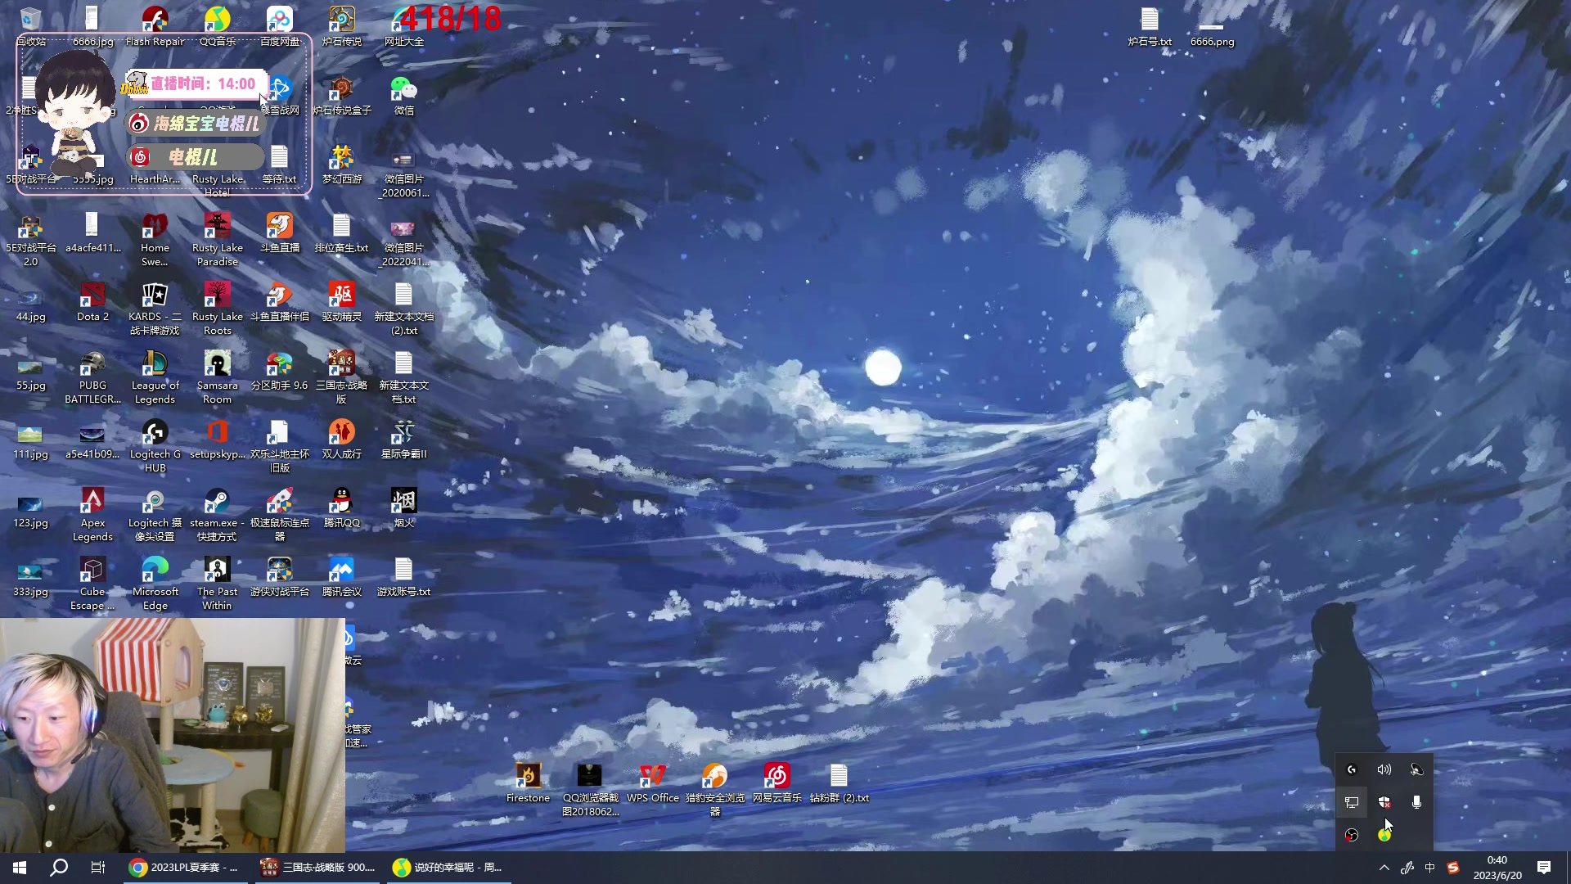Select the 烟火 game icon
The image size is (1571, 884).
click(x=404, y=507)
